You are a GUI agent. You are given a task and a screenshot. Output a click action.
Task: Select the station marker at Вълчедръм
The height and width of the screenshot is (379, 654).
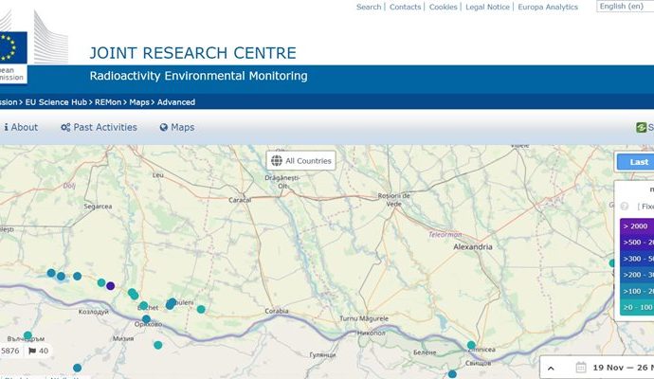click(x=27, y=335)
